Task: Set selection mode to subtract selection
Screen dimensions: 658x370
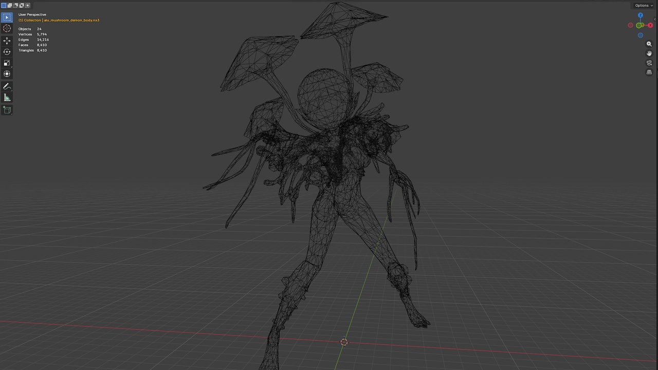Action: 15,5
